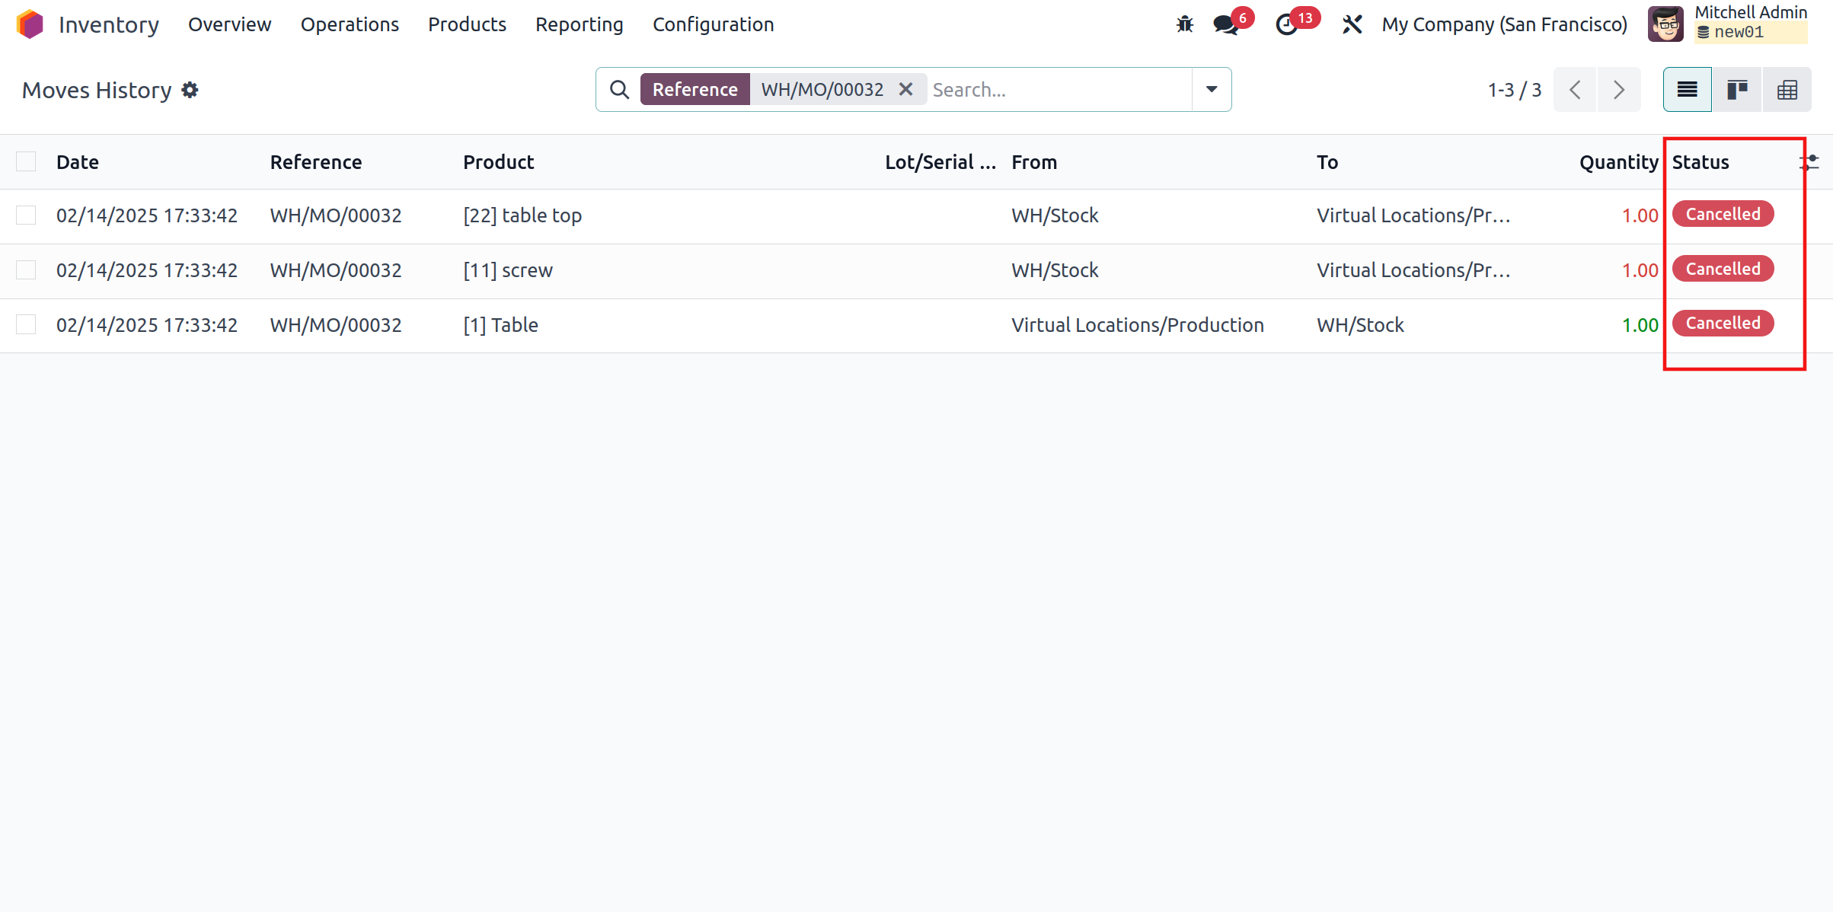The image size is (1833, 912).
Task: Expand the search options dropdown arrow
Action: (1211, 89)
